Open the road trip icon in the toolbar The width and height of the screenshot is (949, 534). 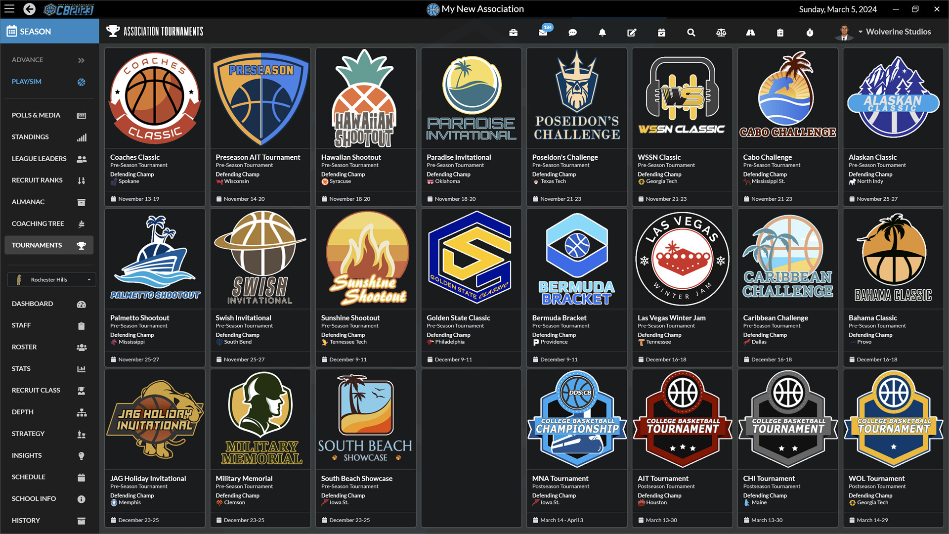(x=751, y=32)
